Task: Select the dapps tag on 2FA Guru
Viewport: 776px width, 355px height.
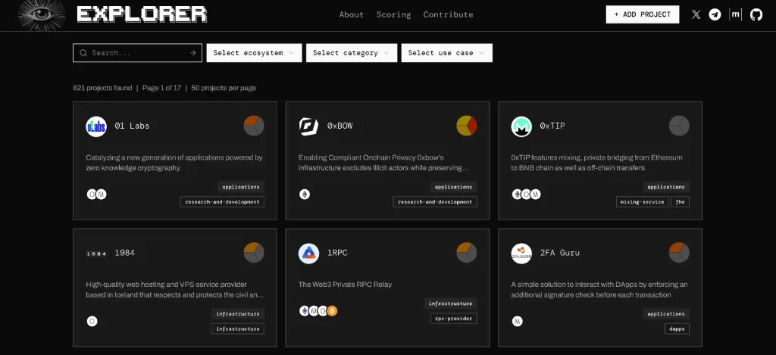Action: pyautogui.click(x=677, y=329)
